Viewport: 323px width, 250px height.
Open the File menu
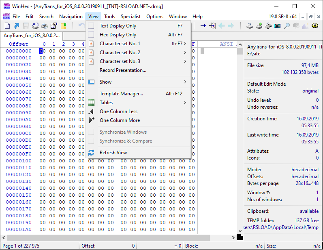pyautogui.click(x=16, y=17)
